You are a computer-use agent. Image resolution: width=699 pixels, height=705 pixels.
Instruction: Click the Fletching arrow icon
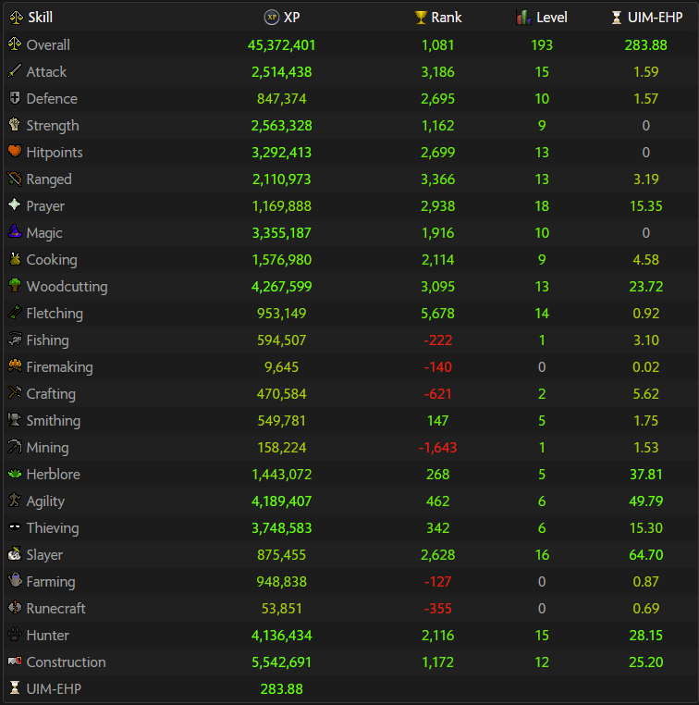point(15,313)
